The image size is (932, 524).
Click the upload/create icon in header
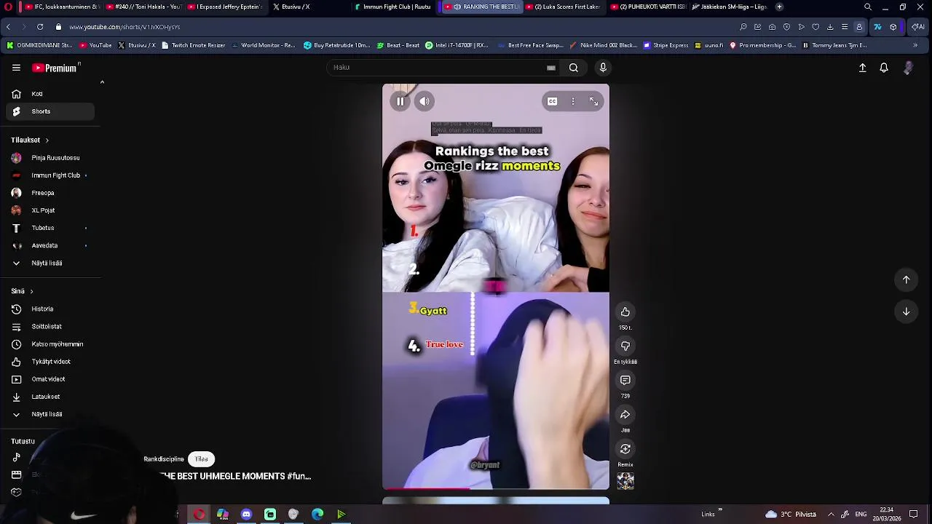pos(862,68)
